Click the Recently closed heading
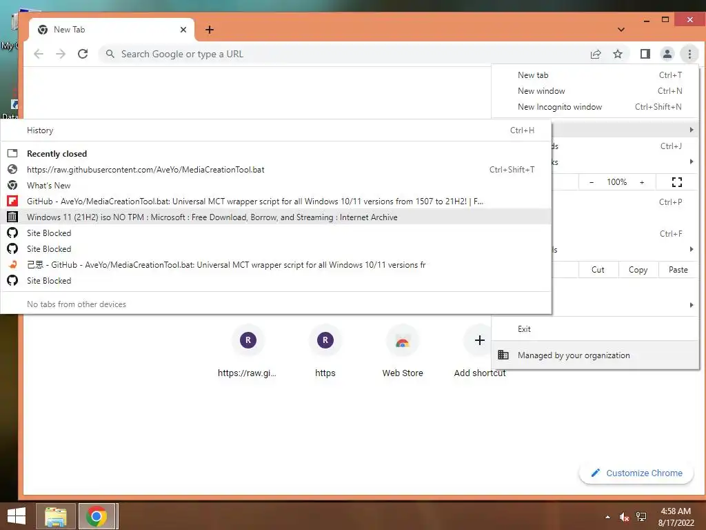This screenshot has height=530, width=706. click(x=57, y=154)
